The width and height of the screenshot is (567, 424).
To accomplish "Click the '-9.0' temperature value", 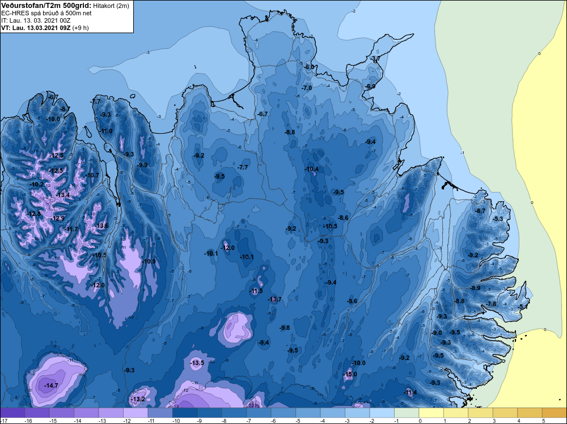I will [437, 333].
